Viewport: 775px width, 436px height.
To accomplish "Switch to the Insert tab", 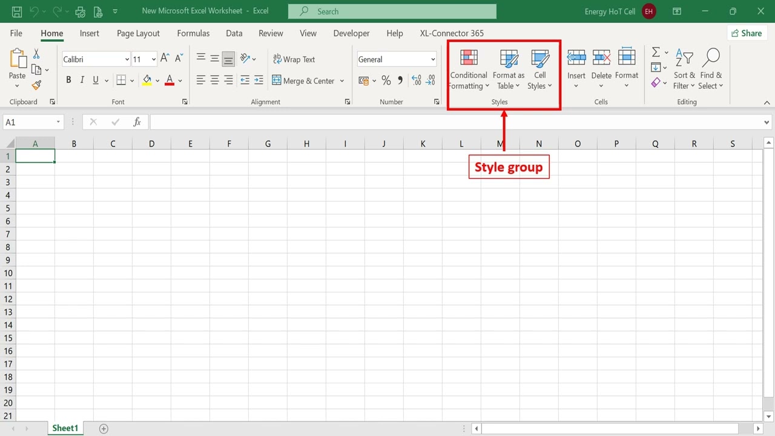I will pyautogui.click(x=90, y=33).
